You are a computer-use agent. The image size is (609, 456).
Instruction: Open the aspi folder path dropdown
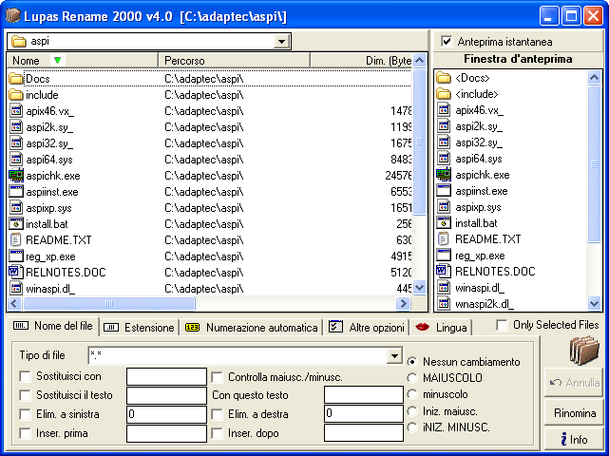(x=280, y=42)
